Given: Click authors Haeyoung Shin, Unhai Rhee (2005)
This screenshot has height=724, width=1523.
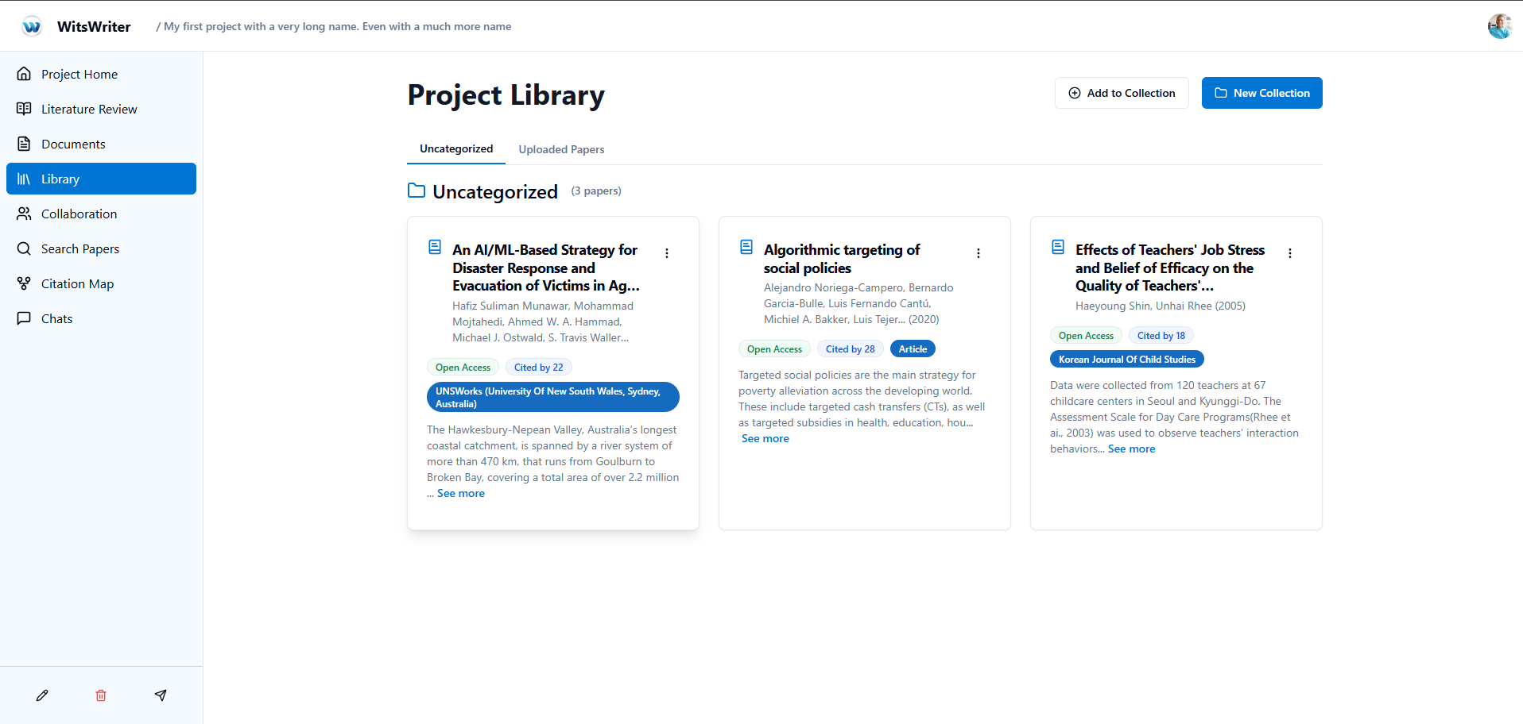Looking at the screenshot, I should 1161,306.
